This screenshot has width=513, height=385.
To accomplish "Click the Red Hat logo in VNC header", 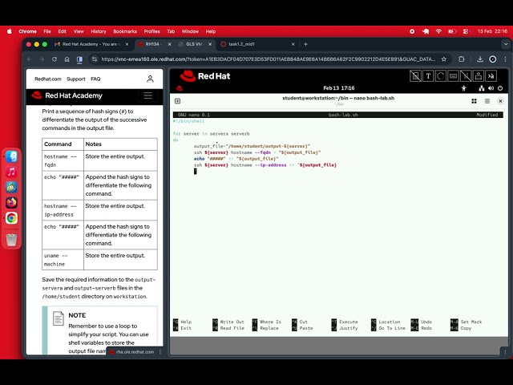I will tap(205, 76).
